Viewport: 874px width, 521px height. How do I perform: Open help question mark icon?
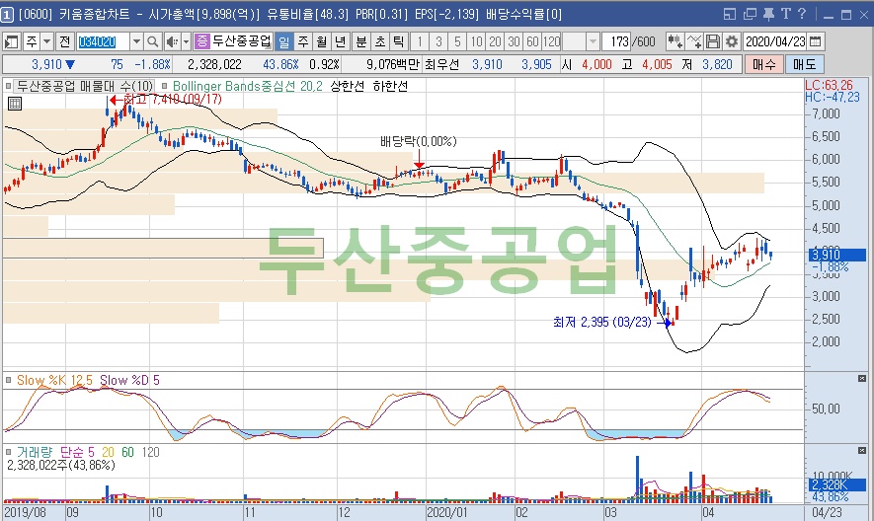(x=802, y=14)
